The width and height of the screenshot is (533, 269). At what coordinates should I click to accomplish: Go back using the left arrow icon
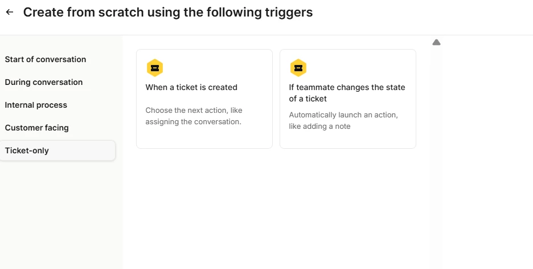click(x=10, y=12)
